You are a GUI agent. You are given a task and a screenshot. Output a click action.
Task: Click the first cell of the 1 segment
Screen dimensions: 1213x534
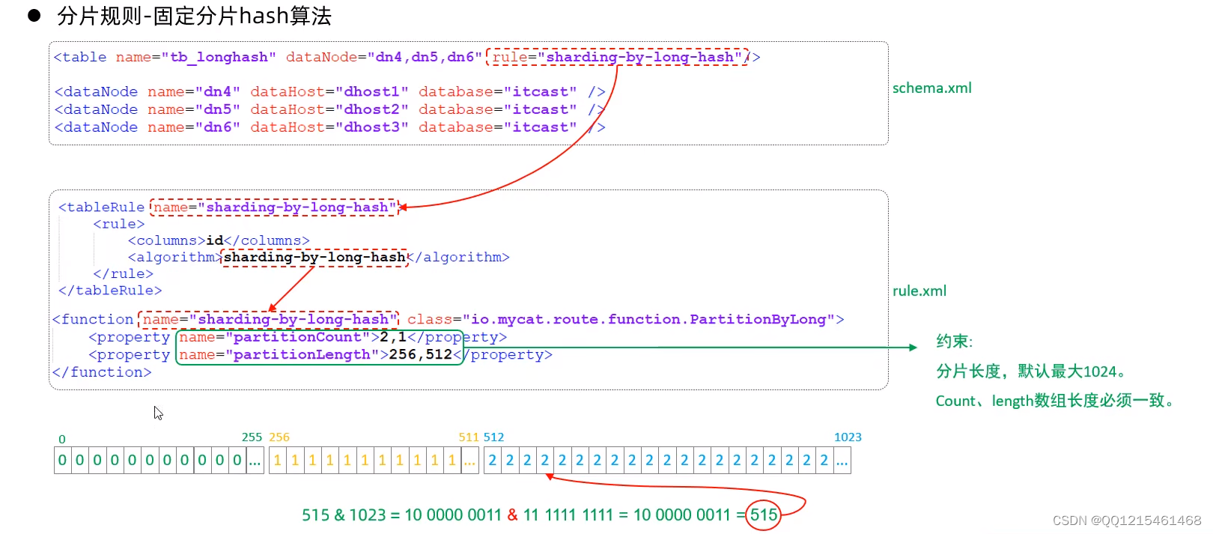(278, 461)
